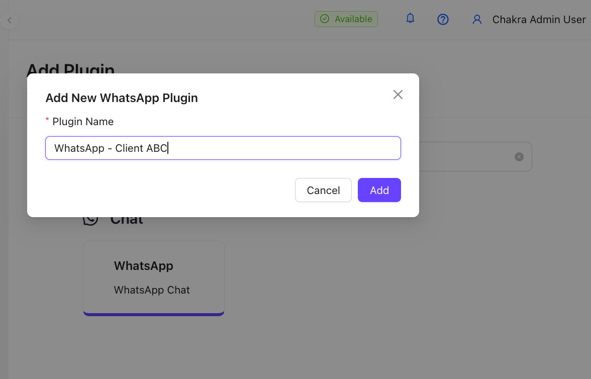Image resolution: width=591 pixels, height=379 pixels.
Task: Select the WhatsApp Chat plugin card
Action: (x=153, y=278)
